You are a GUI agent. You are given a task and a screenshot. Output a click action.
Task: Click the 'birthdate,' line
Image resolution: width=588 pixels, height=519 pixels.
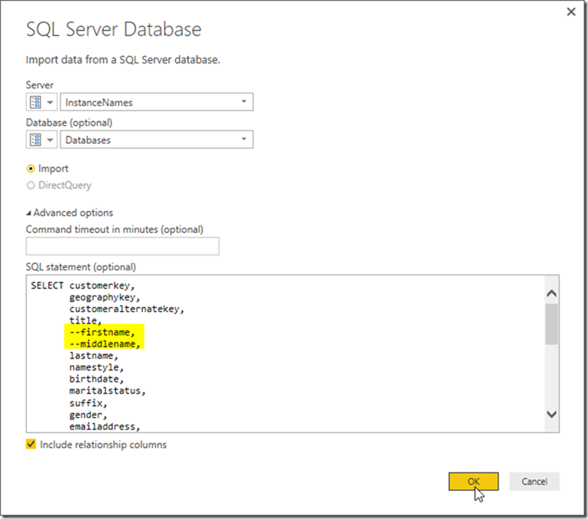(x=97, y=379)
